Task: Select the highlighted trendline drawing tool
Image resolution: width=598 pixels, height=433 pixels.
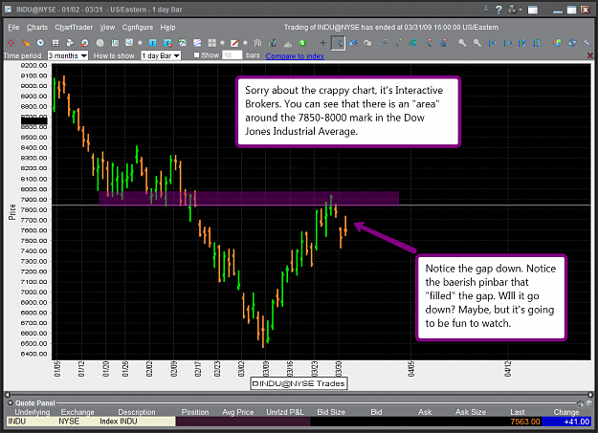Action: 338,43
